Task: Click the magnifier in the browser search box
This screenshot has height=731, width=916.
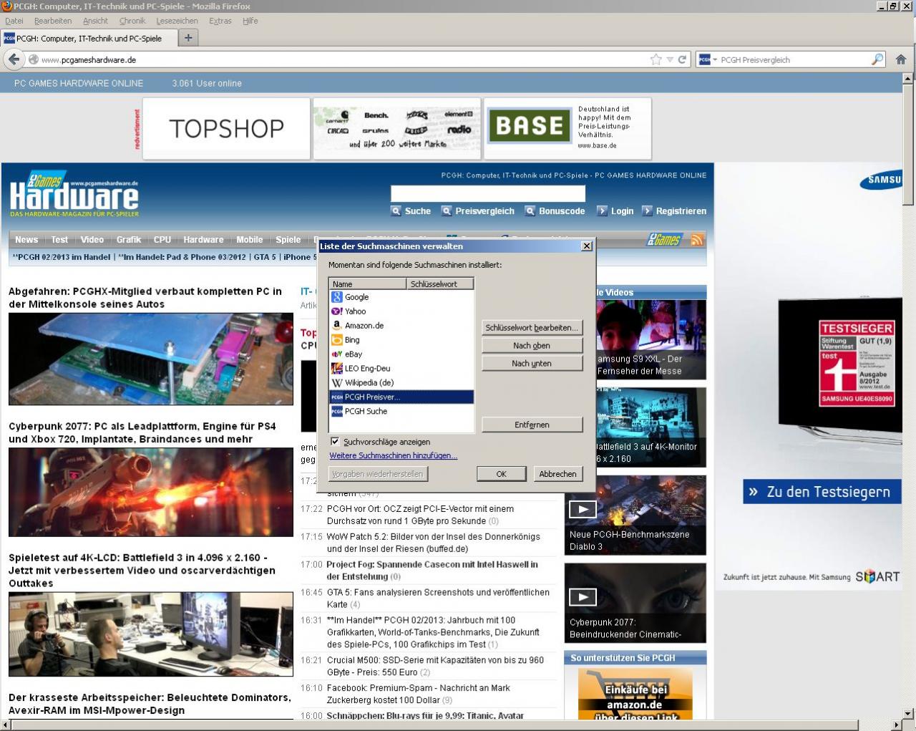Action: 877,59
